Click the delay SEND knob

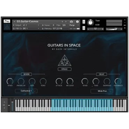point(85,81)
